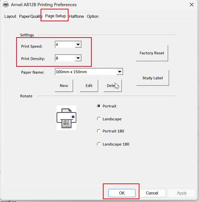Confirm settings with the OK button

pyautogui.click(x=122, y=193)
